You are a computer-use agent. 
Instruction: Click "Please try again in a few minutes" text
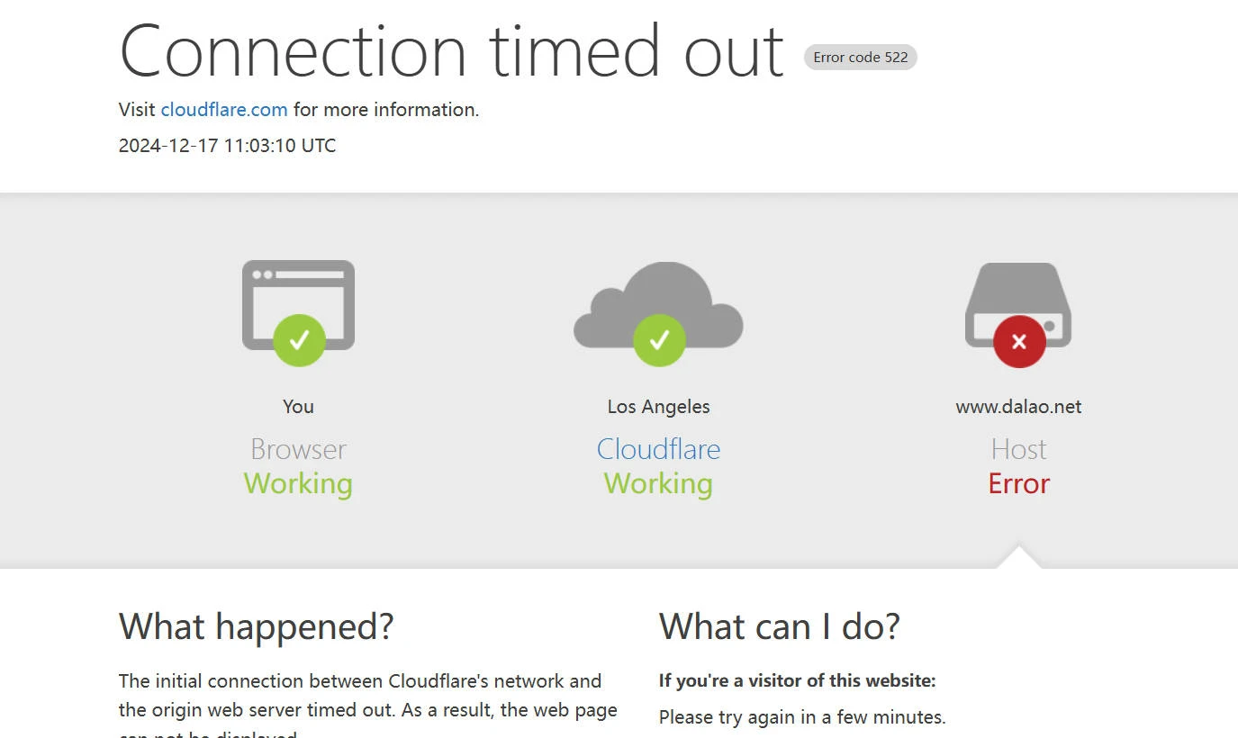click(x=802, y=717)
